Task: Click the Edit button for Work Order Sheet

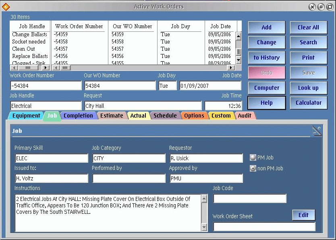Action: tap(304, 215)
